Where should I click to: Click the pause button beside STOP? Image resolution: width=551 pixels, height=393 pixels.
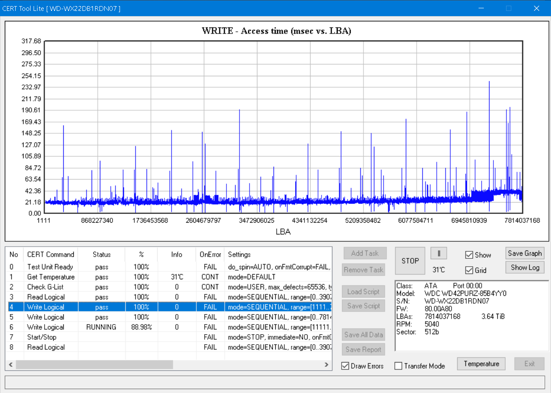click(x=439, y=253)
